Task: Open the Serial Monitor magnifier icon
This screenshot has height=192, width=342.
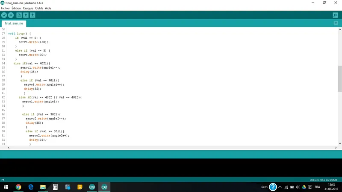Action: point(335,15)
